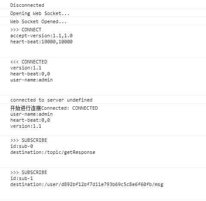Viewport: 206px width, 201px height.
Task: Select the 'Opening Web Socket...' log entry
Action: point(40,13)
